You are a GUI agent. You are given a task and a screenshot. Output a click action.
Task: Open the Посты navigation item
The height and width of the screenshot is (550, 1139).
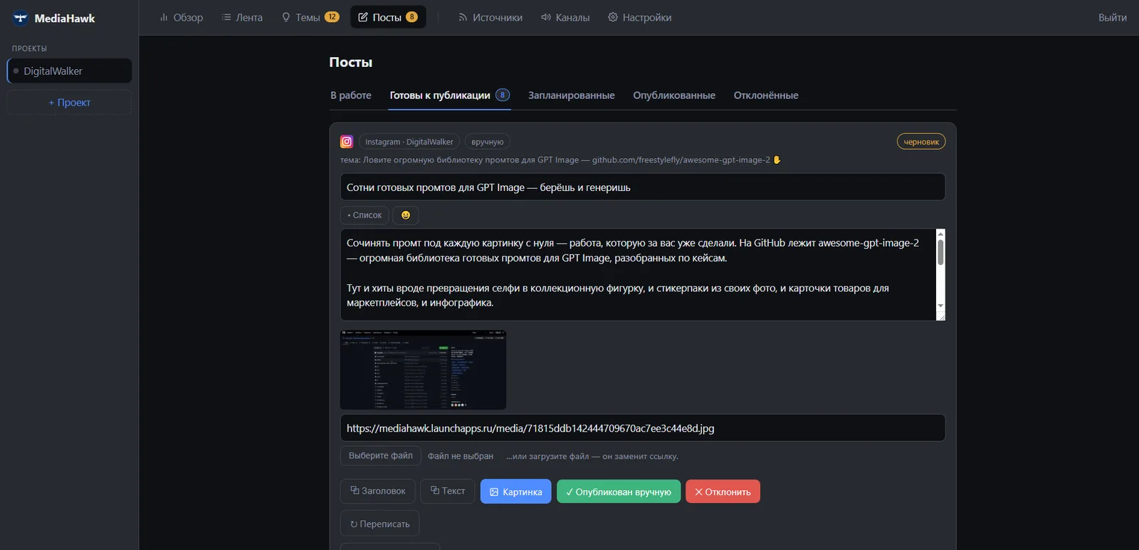coord(388,18)
